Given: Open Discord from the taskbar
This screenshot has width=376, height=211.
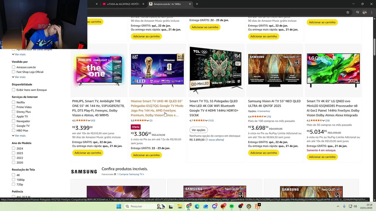Looking at the screenshot, I should tap(214, 206).
